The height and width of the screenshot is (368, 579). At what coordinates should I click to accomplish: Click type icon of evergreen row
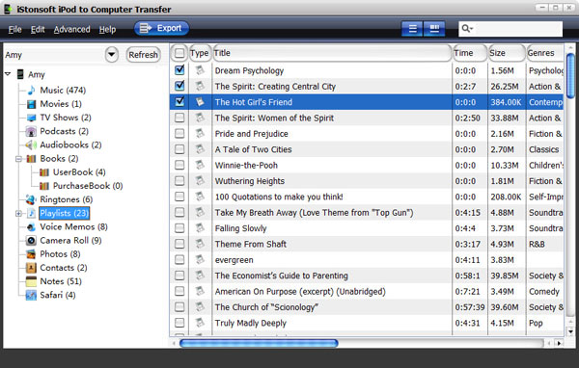[x=200, y=260]
